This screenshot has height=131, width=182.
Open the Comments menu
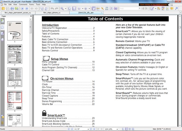[x=23, y=4]
